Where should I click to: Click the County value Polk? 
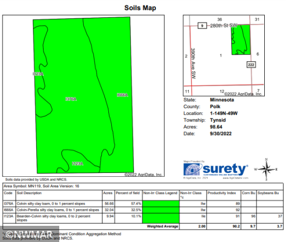pos(215,107)
